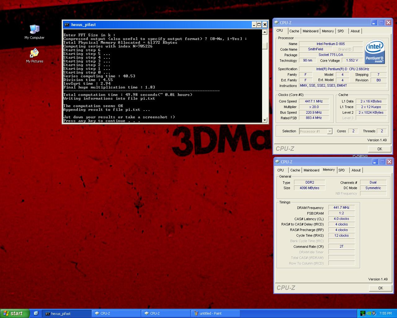Viewport: 397px width, 318px height.
Task: Click the Intel Pentium D logo in CPU-Z
Action: [x=375, y=52]
